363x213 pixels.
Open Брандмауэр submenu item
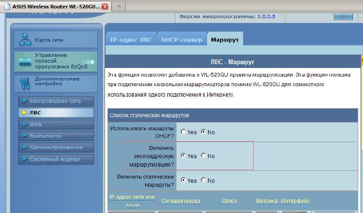pos(56,136)
